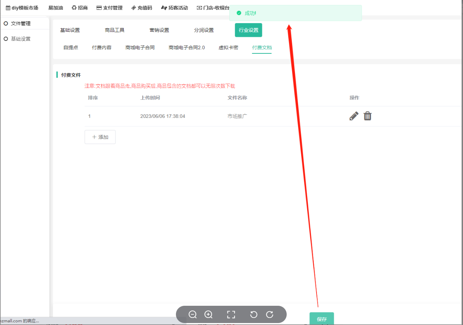Select 文件管理 in the left sidebar

(20, 24)
